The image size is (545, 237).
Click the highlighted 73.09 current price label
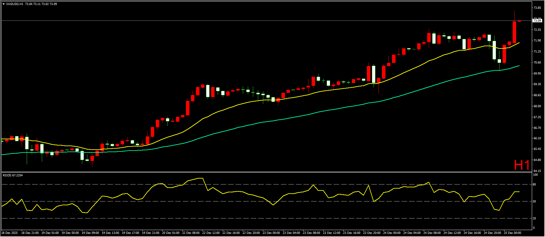coord(537,21)
